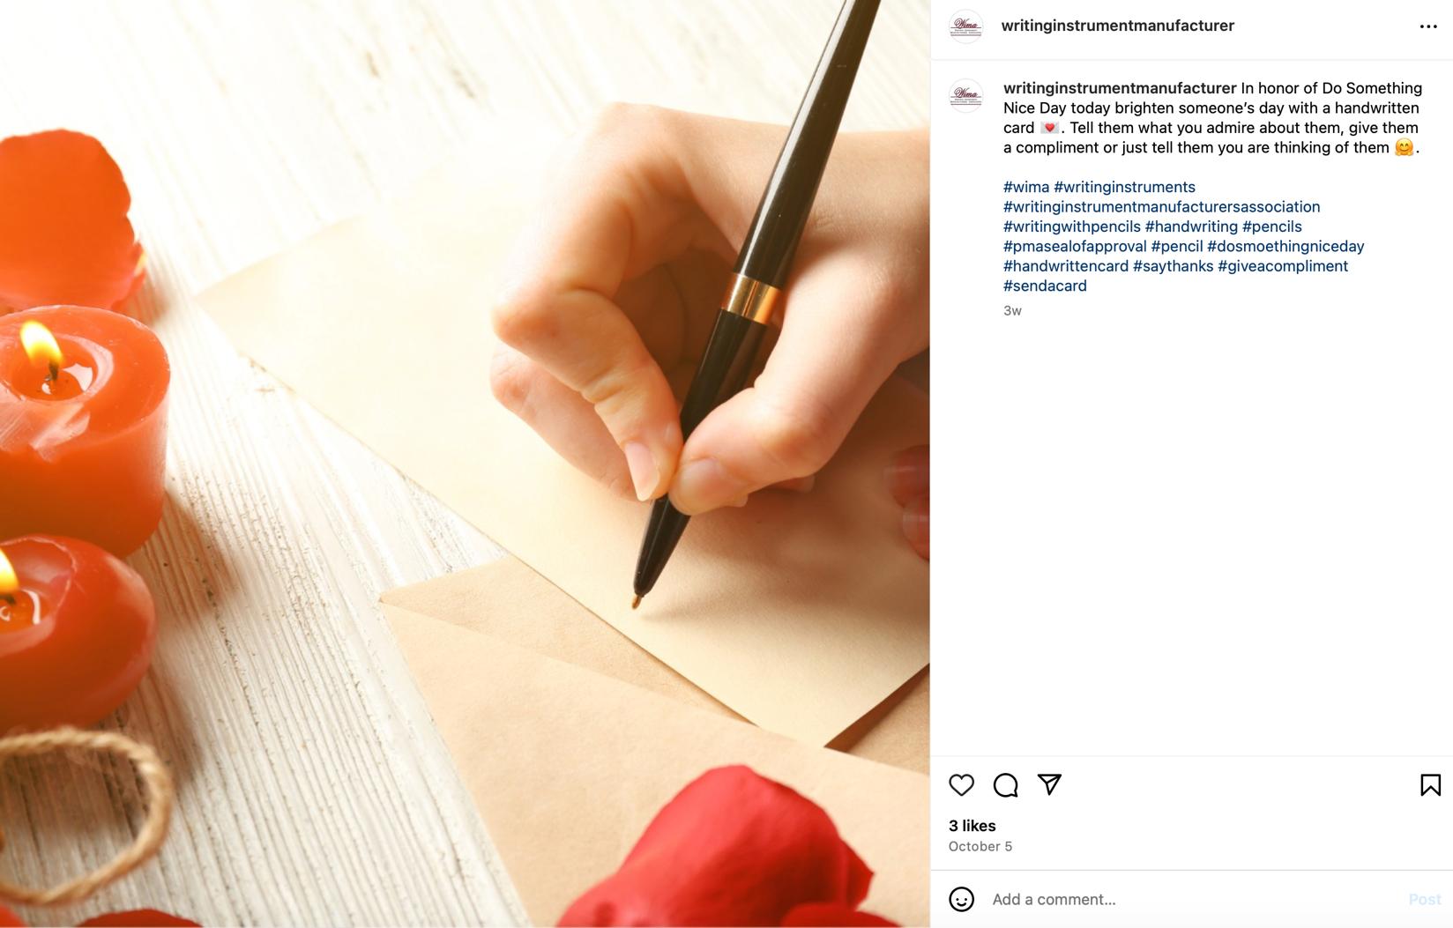Share the post with the paper plane icon
The height and width of the screenshot is (928, 1453).
pyautogui.click(x=1049, y=784)
